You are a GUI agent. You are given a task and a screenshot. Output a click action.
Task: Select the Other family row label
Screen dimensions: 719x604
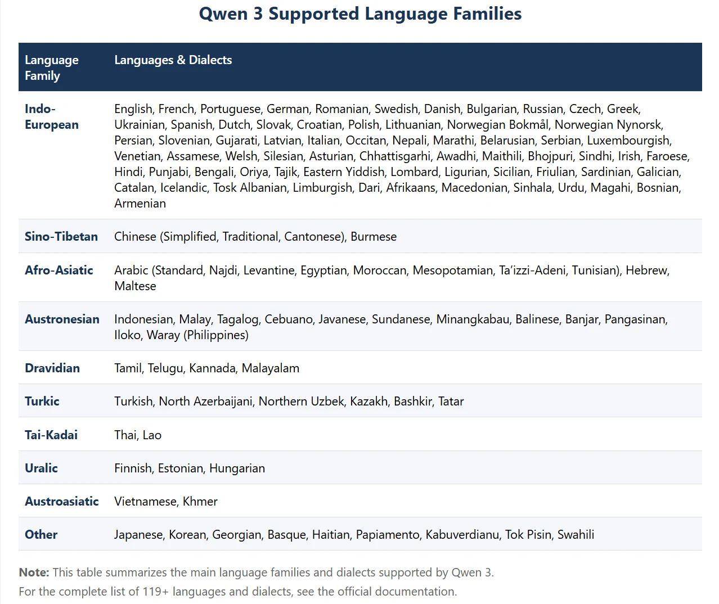[41, 534]
